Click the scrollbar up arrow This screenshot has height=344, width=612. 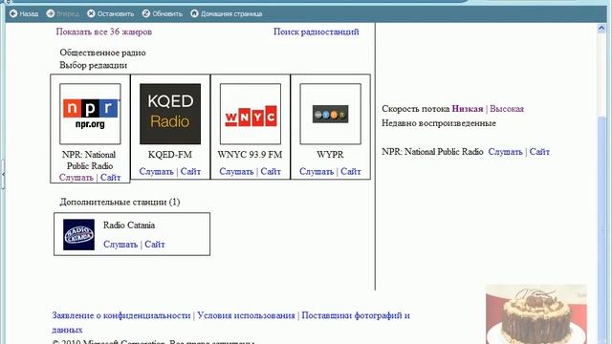click(601, 28)
